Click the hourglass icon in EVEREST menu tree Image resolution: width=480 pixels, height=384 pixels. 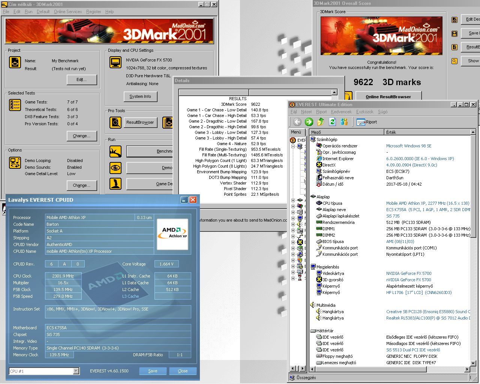click(300, 278)
